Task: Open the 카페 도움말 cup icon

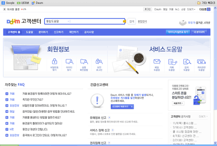Action: (x=173, y=62)
